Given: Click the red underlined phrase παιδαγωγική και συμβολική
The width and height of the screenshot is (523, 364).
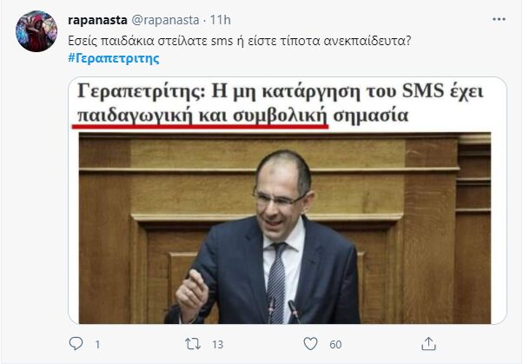Looking at the screenshot, I should click(202, 116).
